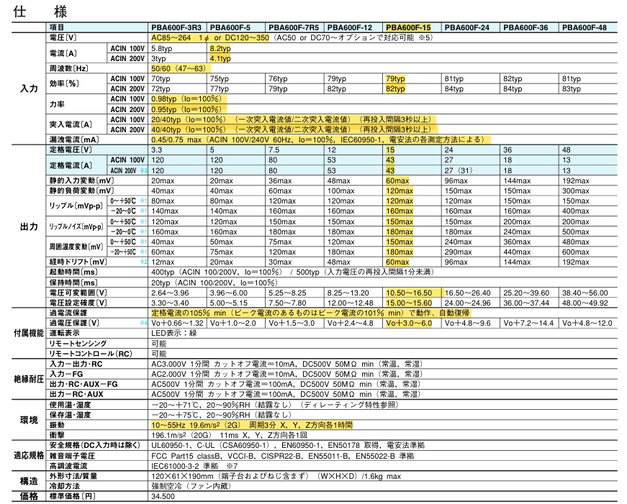Click the 120×61×190mm dimensions text
The width and height of the screenshot is (627, 504).
click(x=276, y=476)
